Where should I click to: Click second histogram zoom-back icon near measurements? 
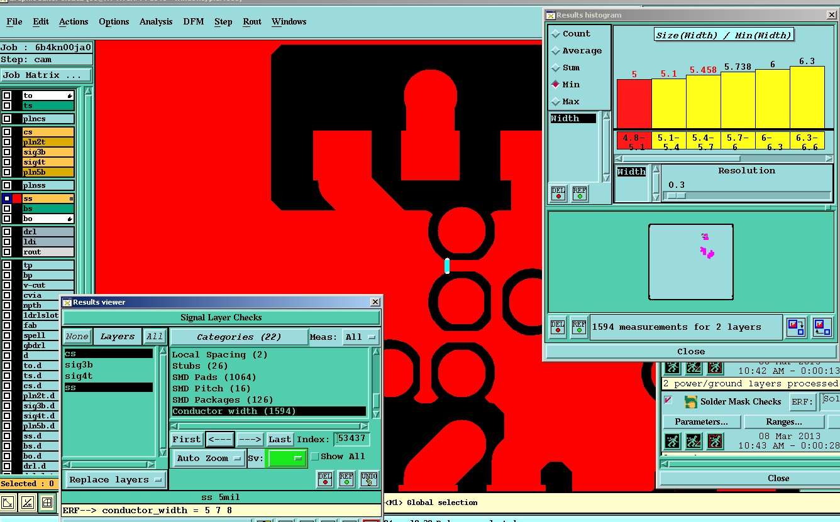(x=822, y=327)
